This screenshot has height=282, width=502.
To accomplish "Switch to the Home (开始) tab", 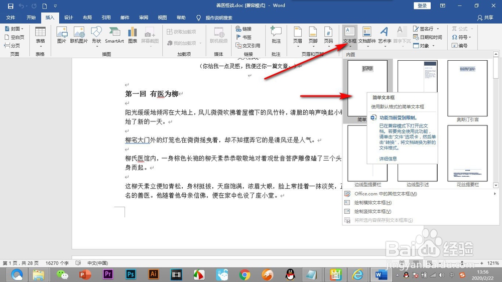I will 31,18.
